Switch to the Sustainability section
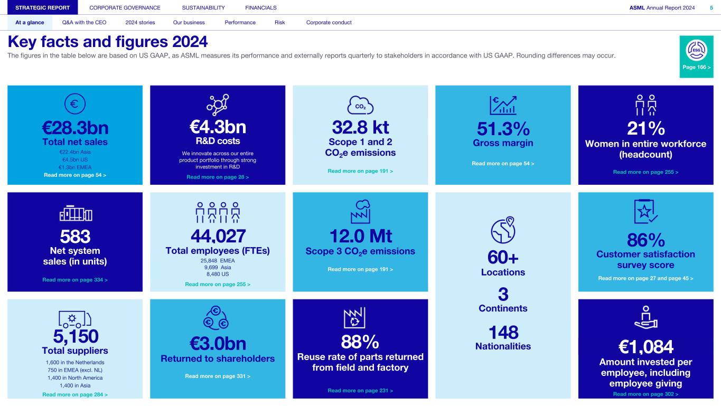721x406 pixels. pyautogui.click(x=203, y=7)
